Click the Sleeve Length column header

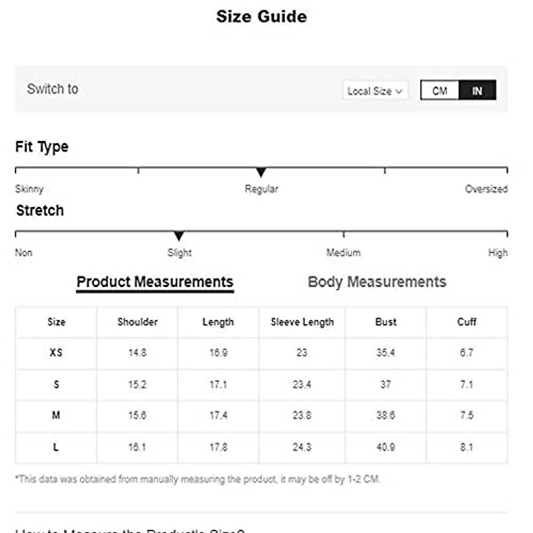tap(302, 322)
